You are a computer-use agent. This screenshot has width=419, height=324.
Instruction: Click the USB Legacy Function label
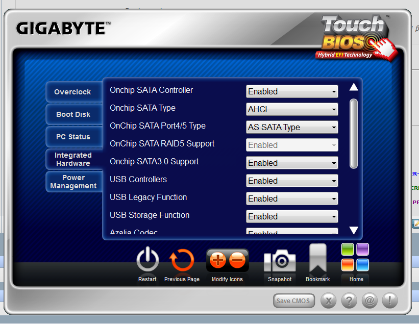149,197
